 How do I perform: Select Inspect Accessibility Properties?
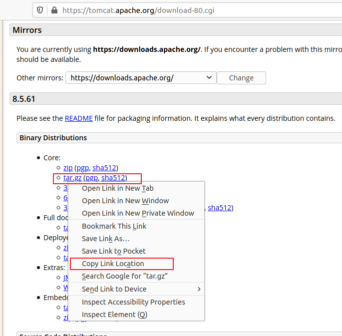coord(136,302)
